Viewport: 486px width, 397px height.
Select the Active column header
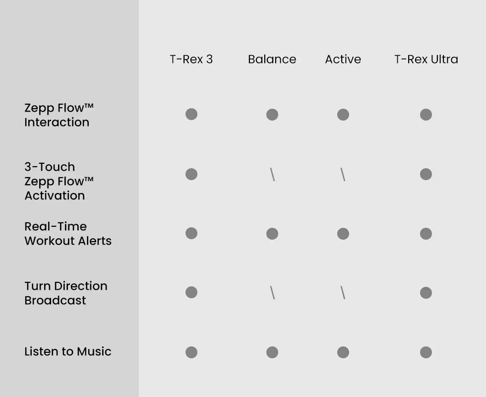(343, 59)
